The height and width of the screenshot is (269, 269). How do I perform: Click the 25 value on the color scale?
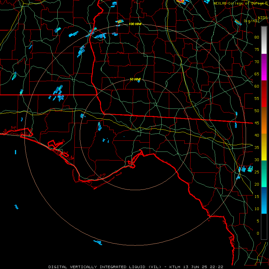257,172
